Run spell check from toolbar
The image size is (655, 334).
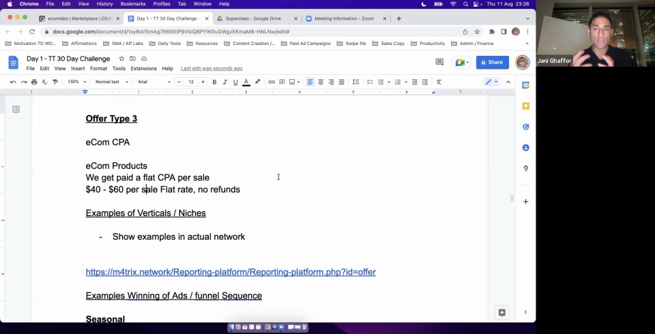(x=45, y=82)
